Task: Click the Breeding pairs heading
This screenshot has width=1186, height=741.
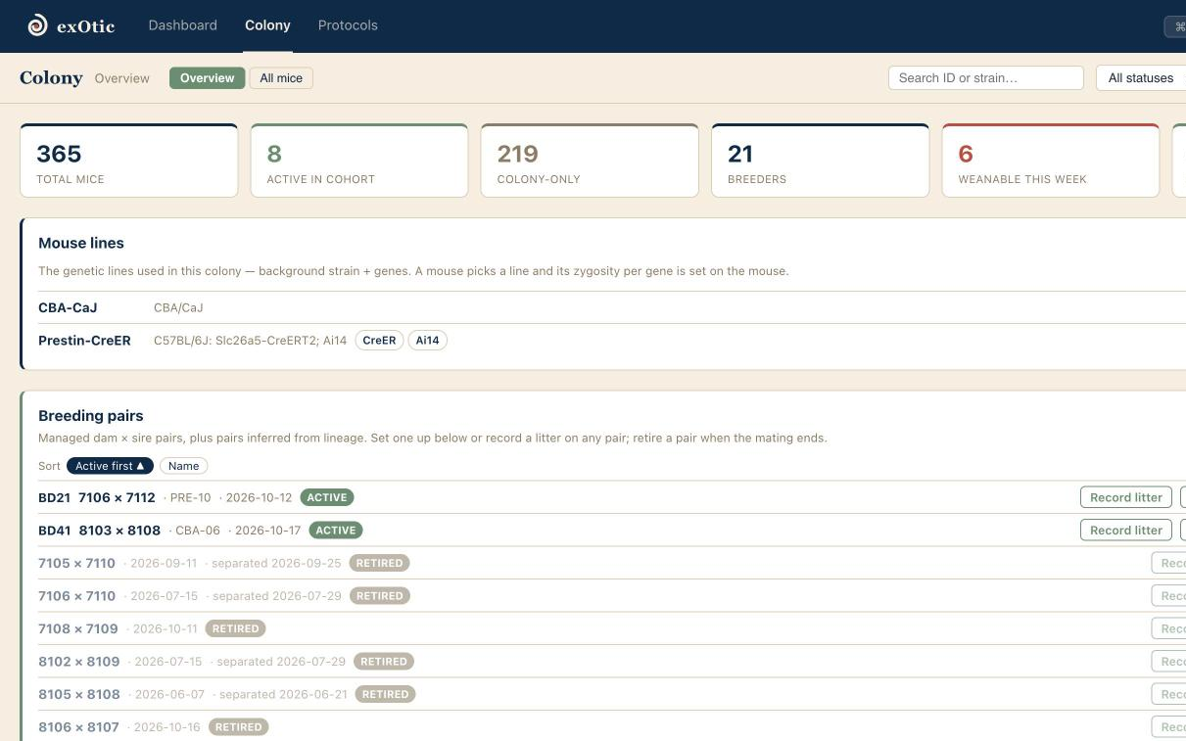Action: pyautogui.click(x=91, y=416)
